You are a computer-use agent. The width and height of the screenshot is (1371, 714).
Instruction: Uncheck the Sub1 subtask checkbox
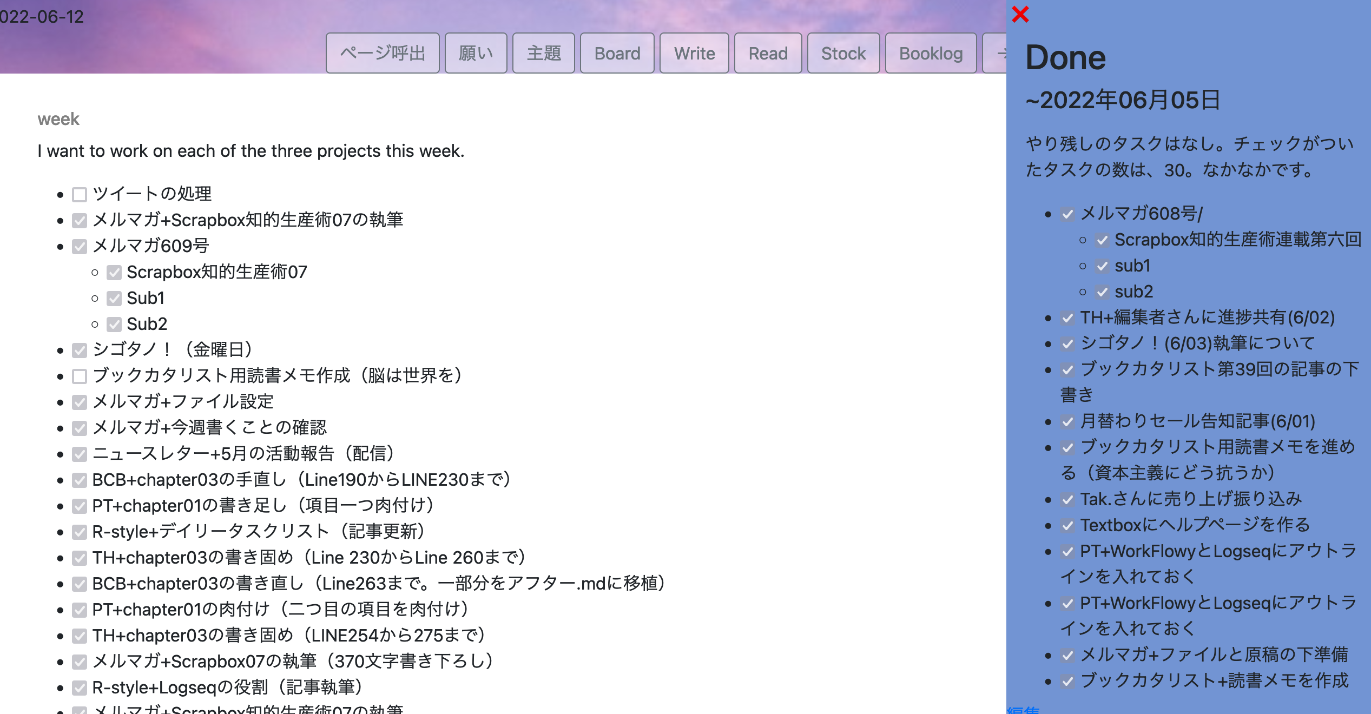coord(114,298)
